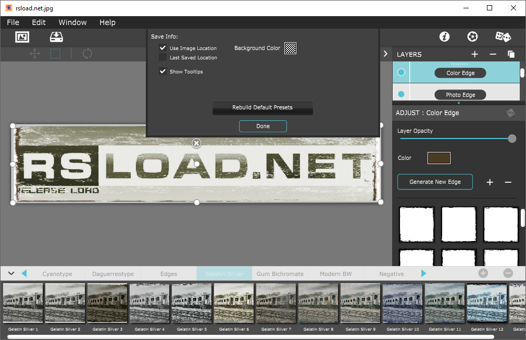Screen dimensions: 526x340
Task: Click the edge thumbnails vertical scrollbar
Action: click(x=523, y=218)
